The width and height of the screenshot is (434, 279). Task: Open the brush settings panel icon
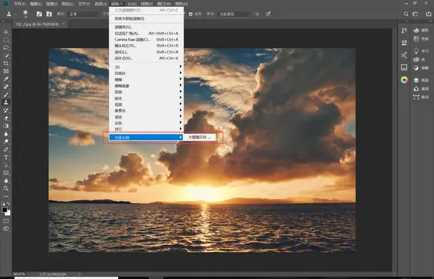pos(404,42)
